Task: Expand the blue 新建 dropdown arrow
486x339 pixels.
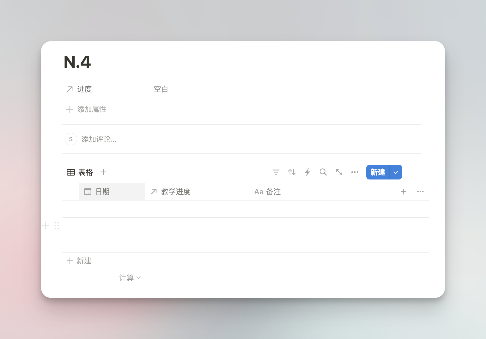Action: coord(396,172)
